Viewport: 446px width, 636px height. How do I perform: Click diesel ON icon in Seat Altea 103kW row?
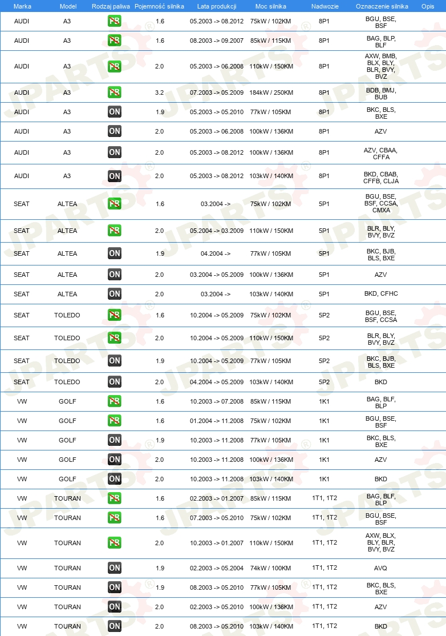click(115, 294)
